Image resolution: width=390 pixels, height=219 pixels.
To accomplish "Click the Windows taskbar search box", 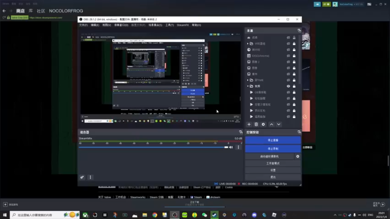I will [x=45, y=215].
